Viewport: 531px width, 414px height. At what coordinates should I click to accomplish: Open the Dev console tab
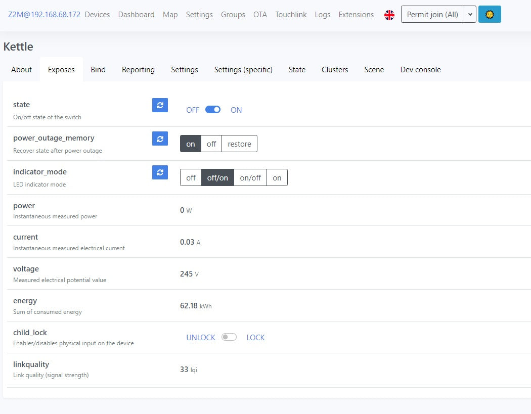pos(420,70)
